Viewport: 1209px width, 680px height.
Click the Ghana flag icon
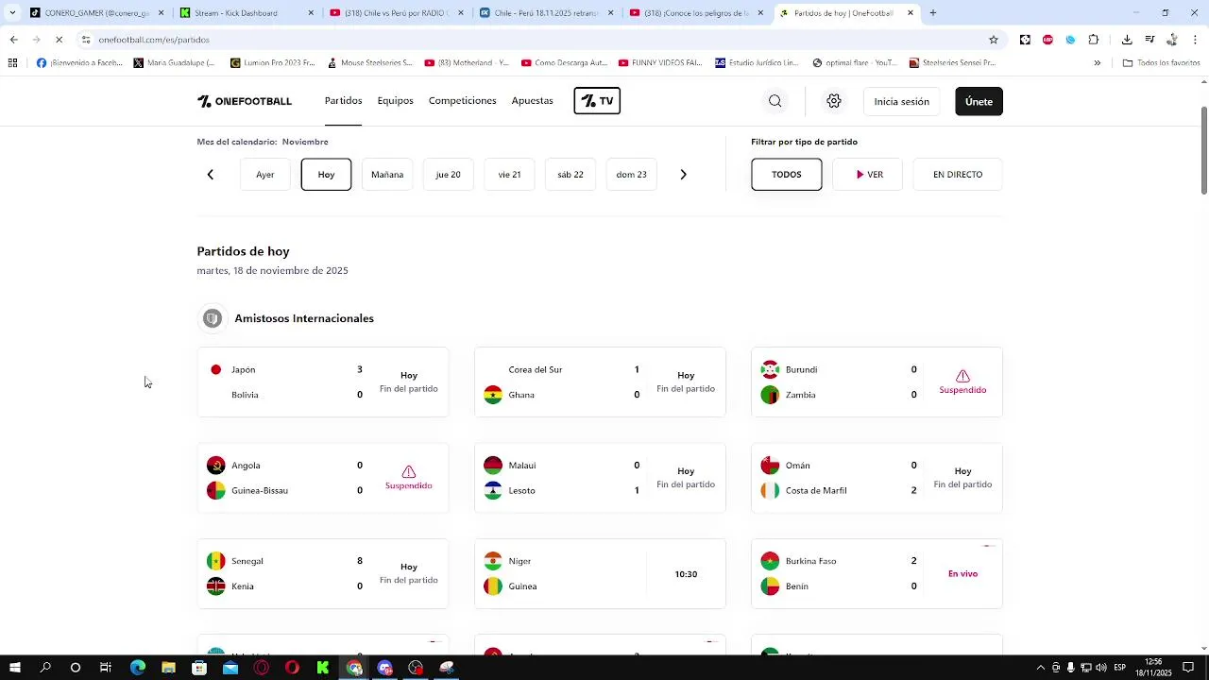click(x=493, y=395)
